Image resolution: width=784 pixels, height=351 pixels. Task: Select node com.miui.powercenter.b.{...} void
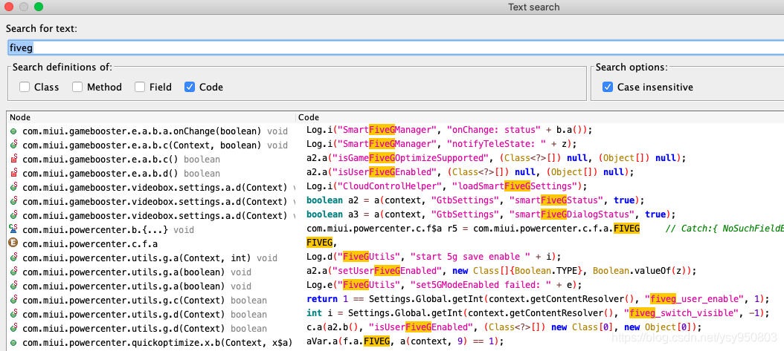(108, 230)
